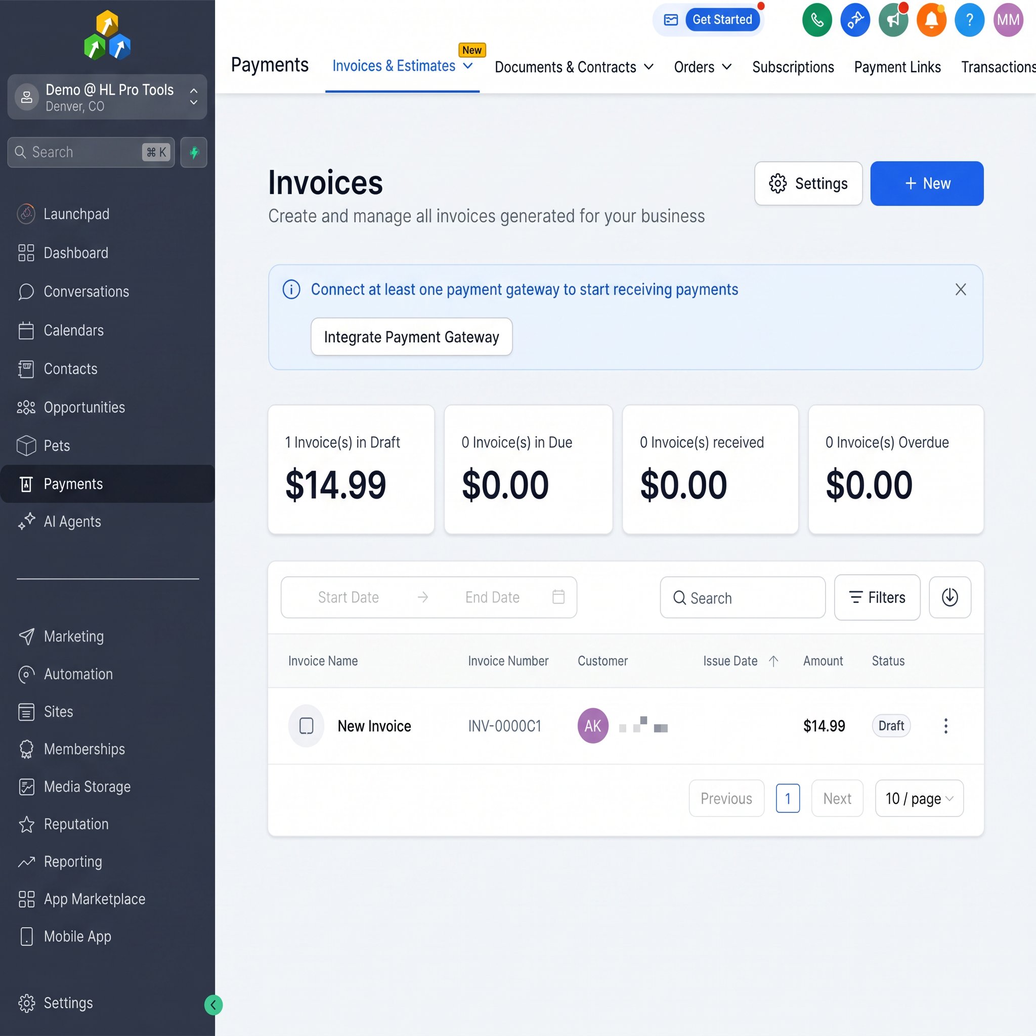Click the green lightning quick actions icon

[194, 152]
